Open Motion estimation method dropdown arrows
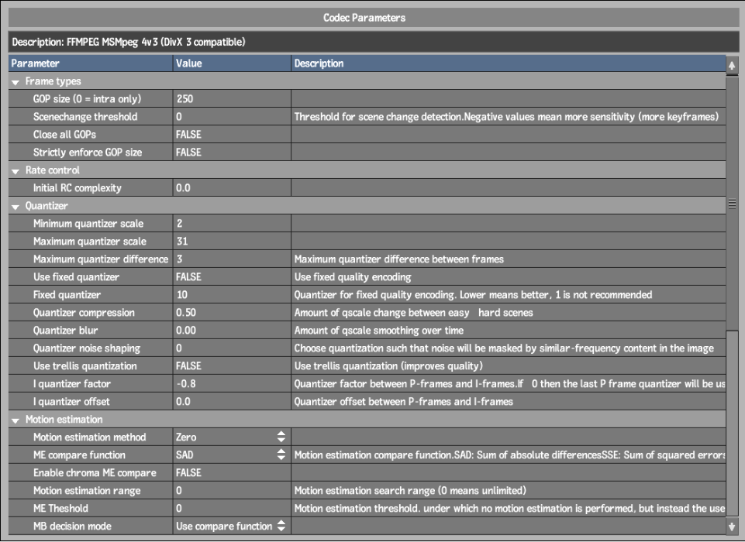 [x=281, y=437]
